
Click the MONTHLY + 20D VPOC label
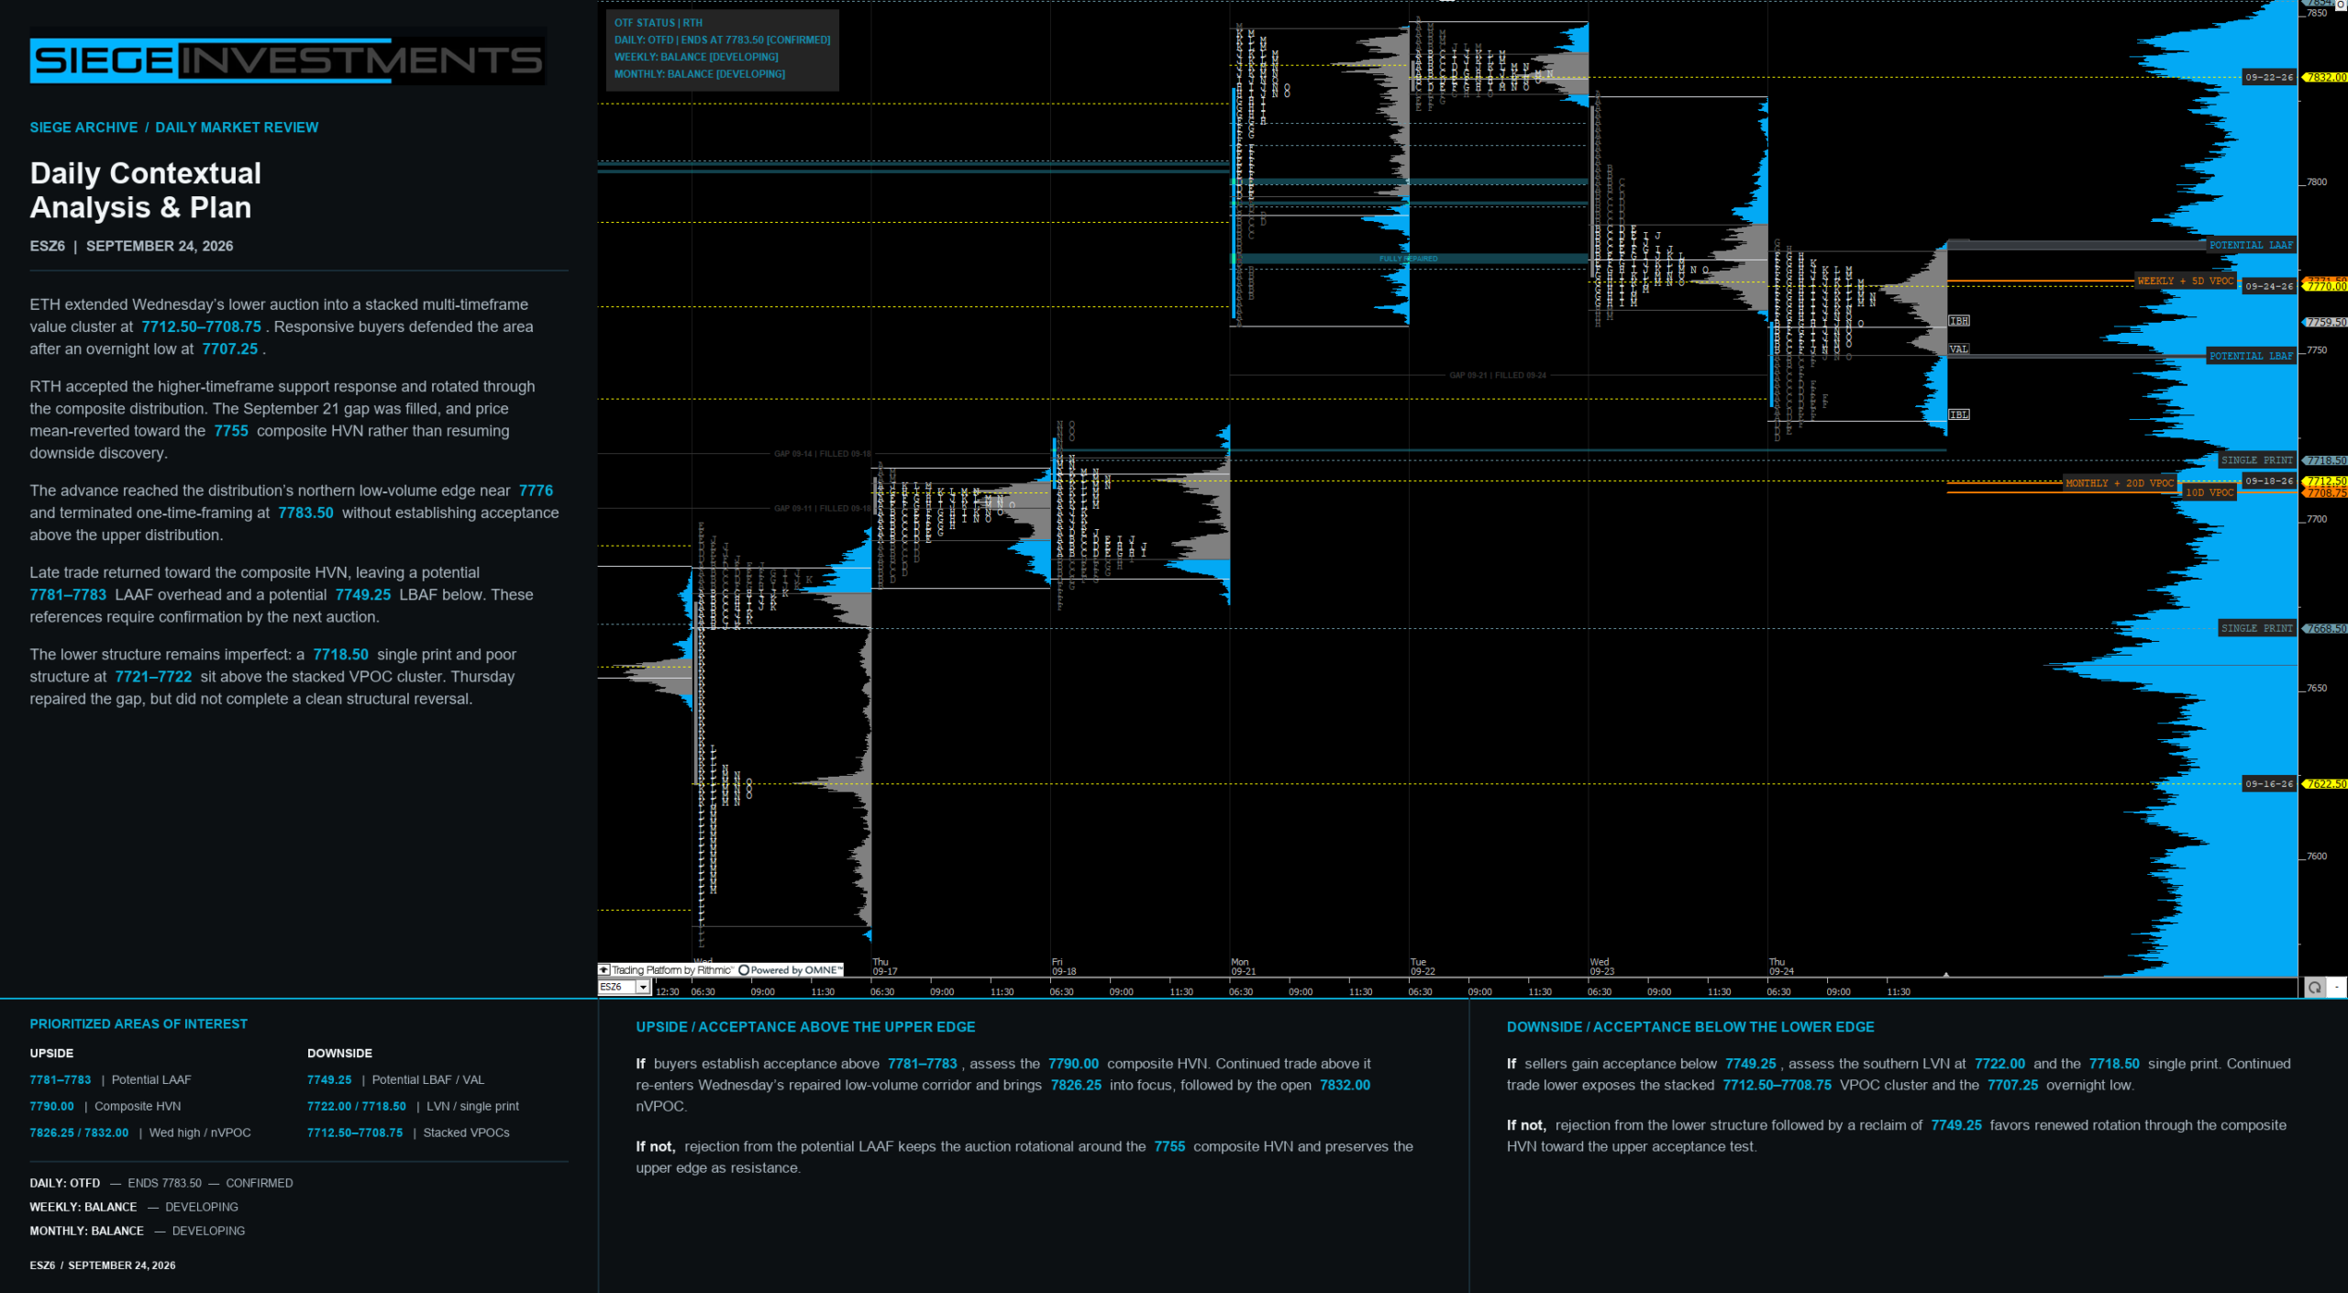tap(2119, 483)
